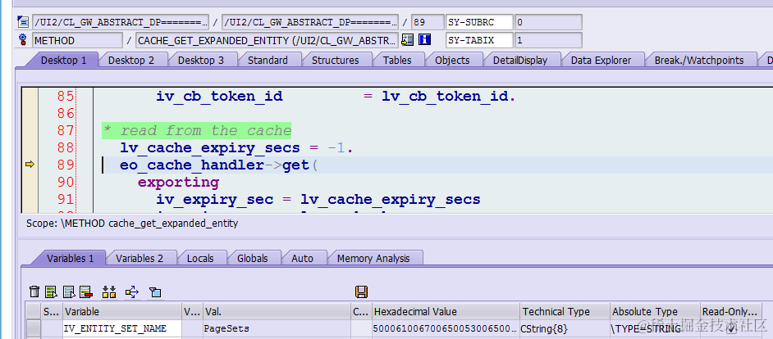
Task: Toggle the Read-Only checkbox for IV_ENTITY_SET_NAME
Action: tap(731, 330)
